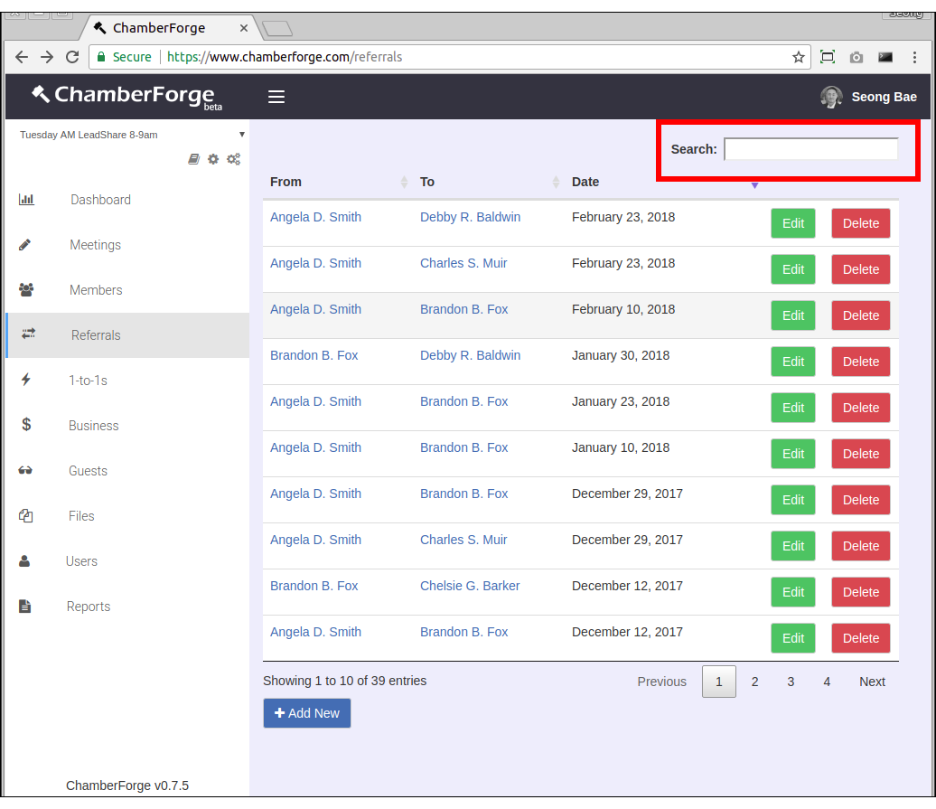
Task: Sort table by To column
Action: click(x=490, y=182)
